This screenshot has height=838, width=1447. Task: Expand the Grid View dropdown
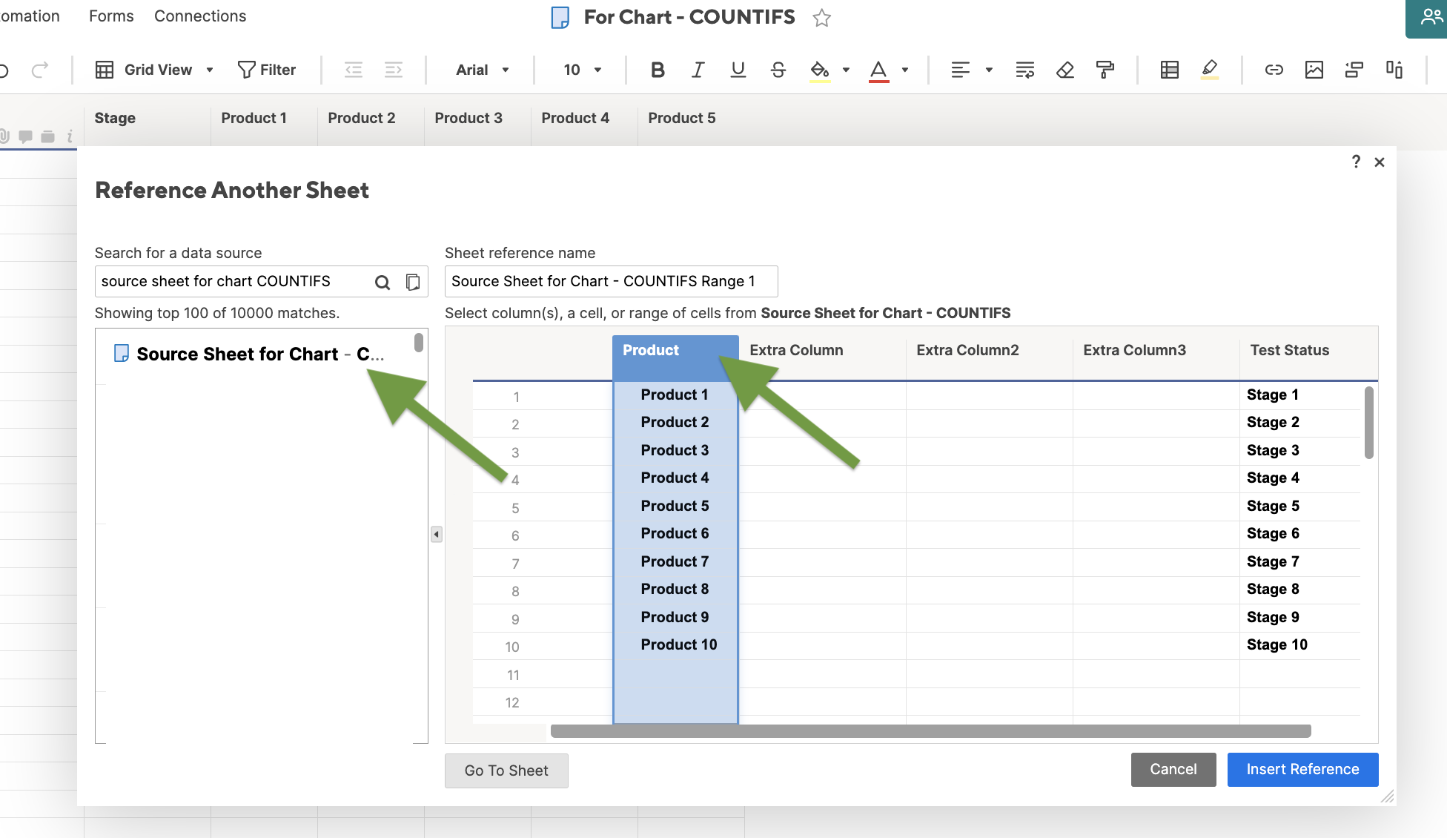pyautogui.click(x=210, y=69)
